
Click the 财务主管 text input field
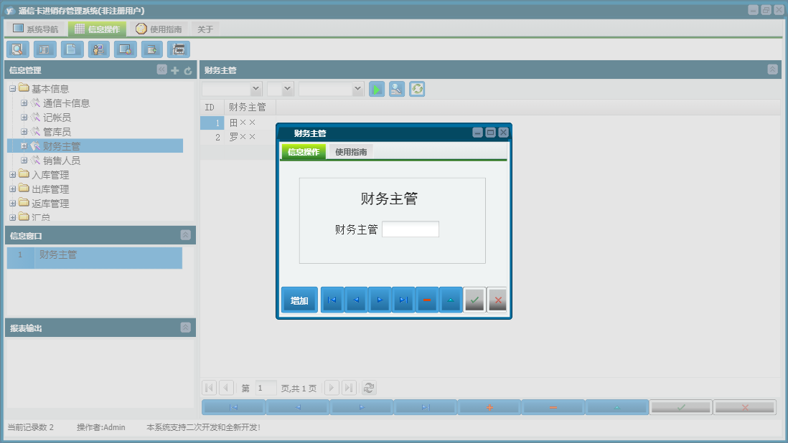[x=411, y=229]
